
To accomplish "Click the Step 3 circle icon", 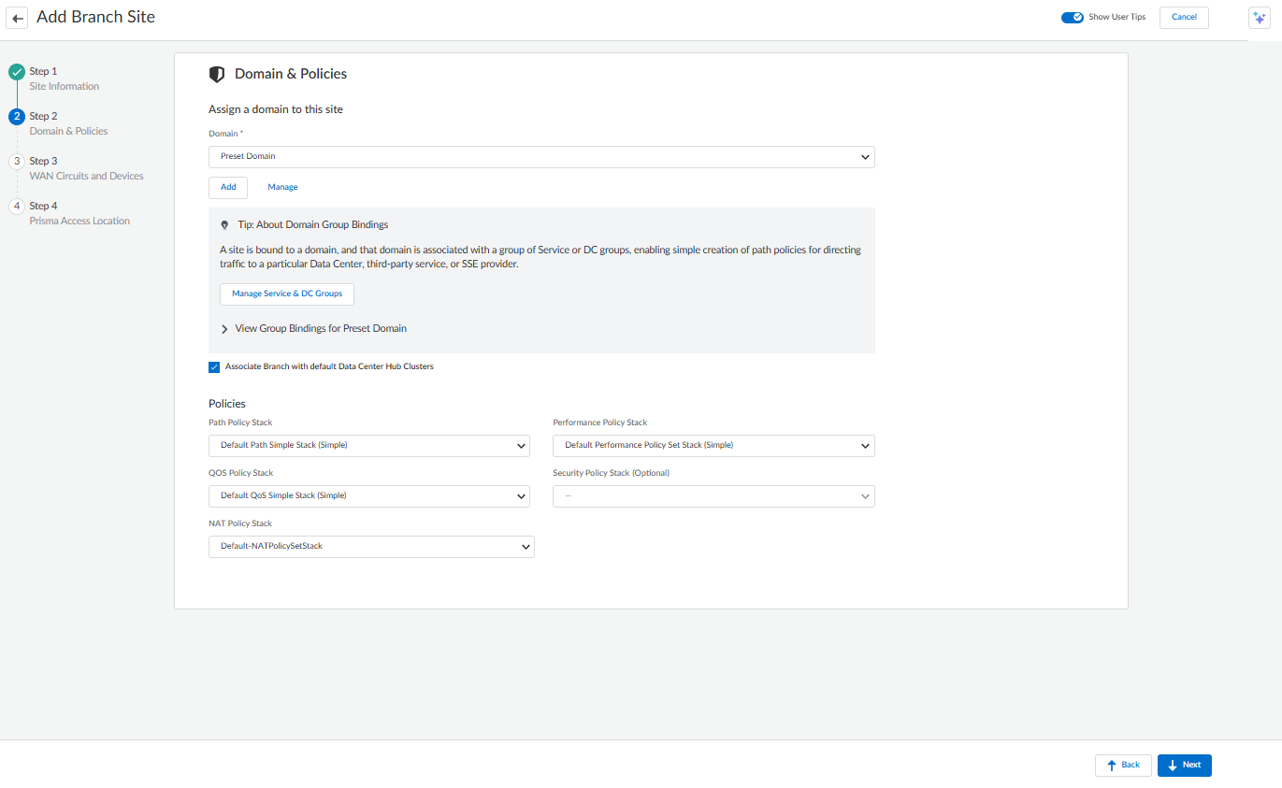I will click(x=17, y=162).
